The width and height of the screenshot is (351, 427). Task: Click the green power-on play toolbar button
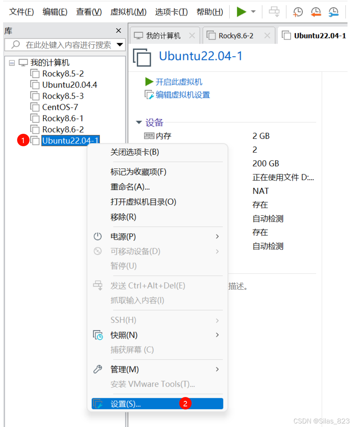tap(241, 12)
